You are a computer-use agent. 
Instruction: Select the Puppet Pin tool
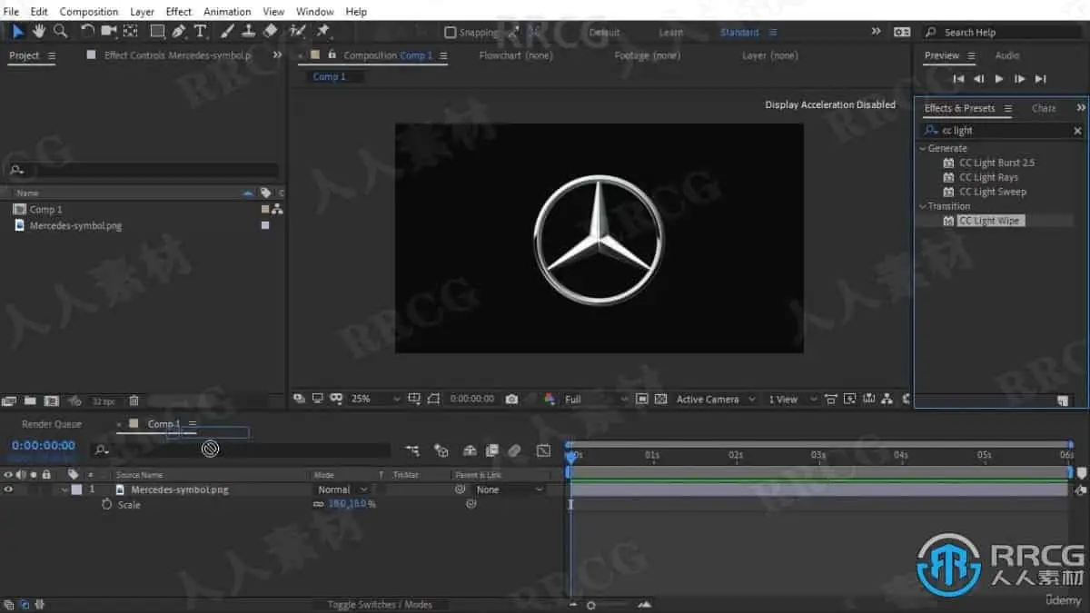pos(322,31)
